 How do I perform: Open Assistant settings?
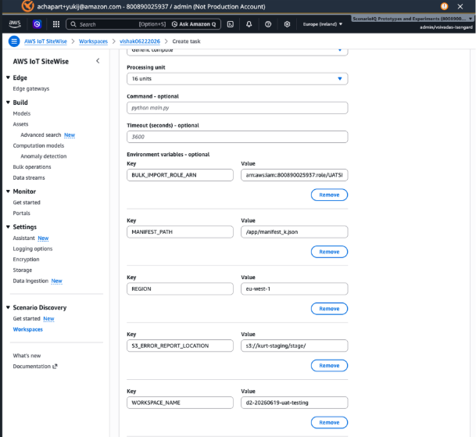(23, 238)
